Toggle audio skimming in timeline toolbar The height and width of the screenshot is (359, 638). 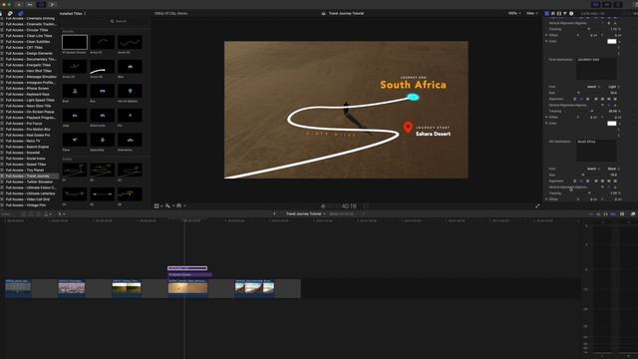[598, 213]
